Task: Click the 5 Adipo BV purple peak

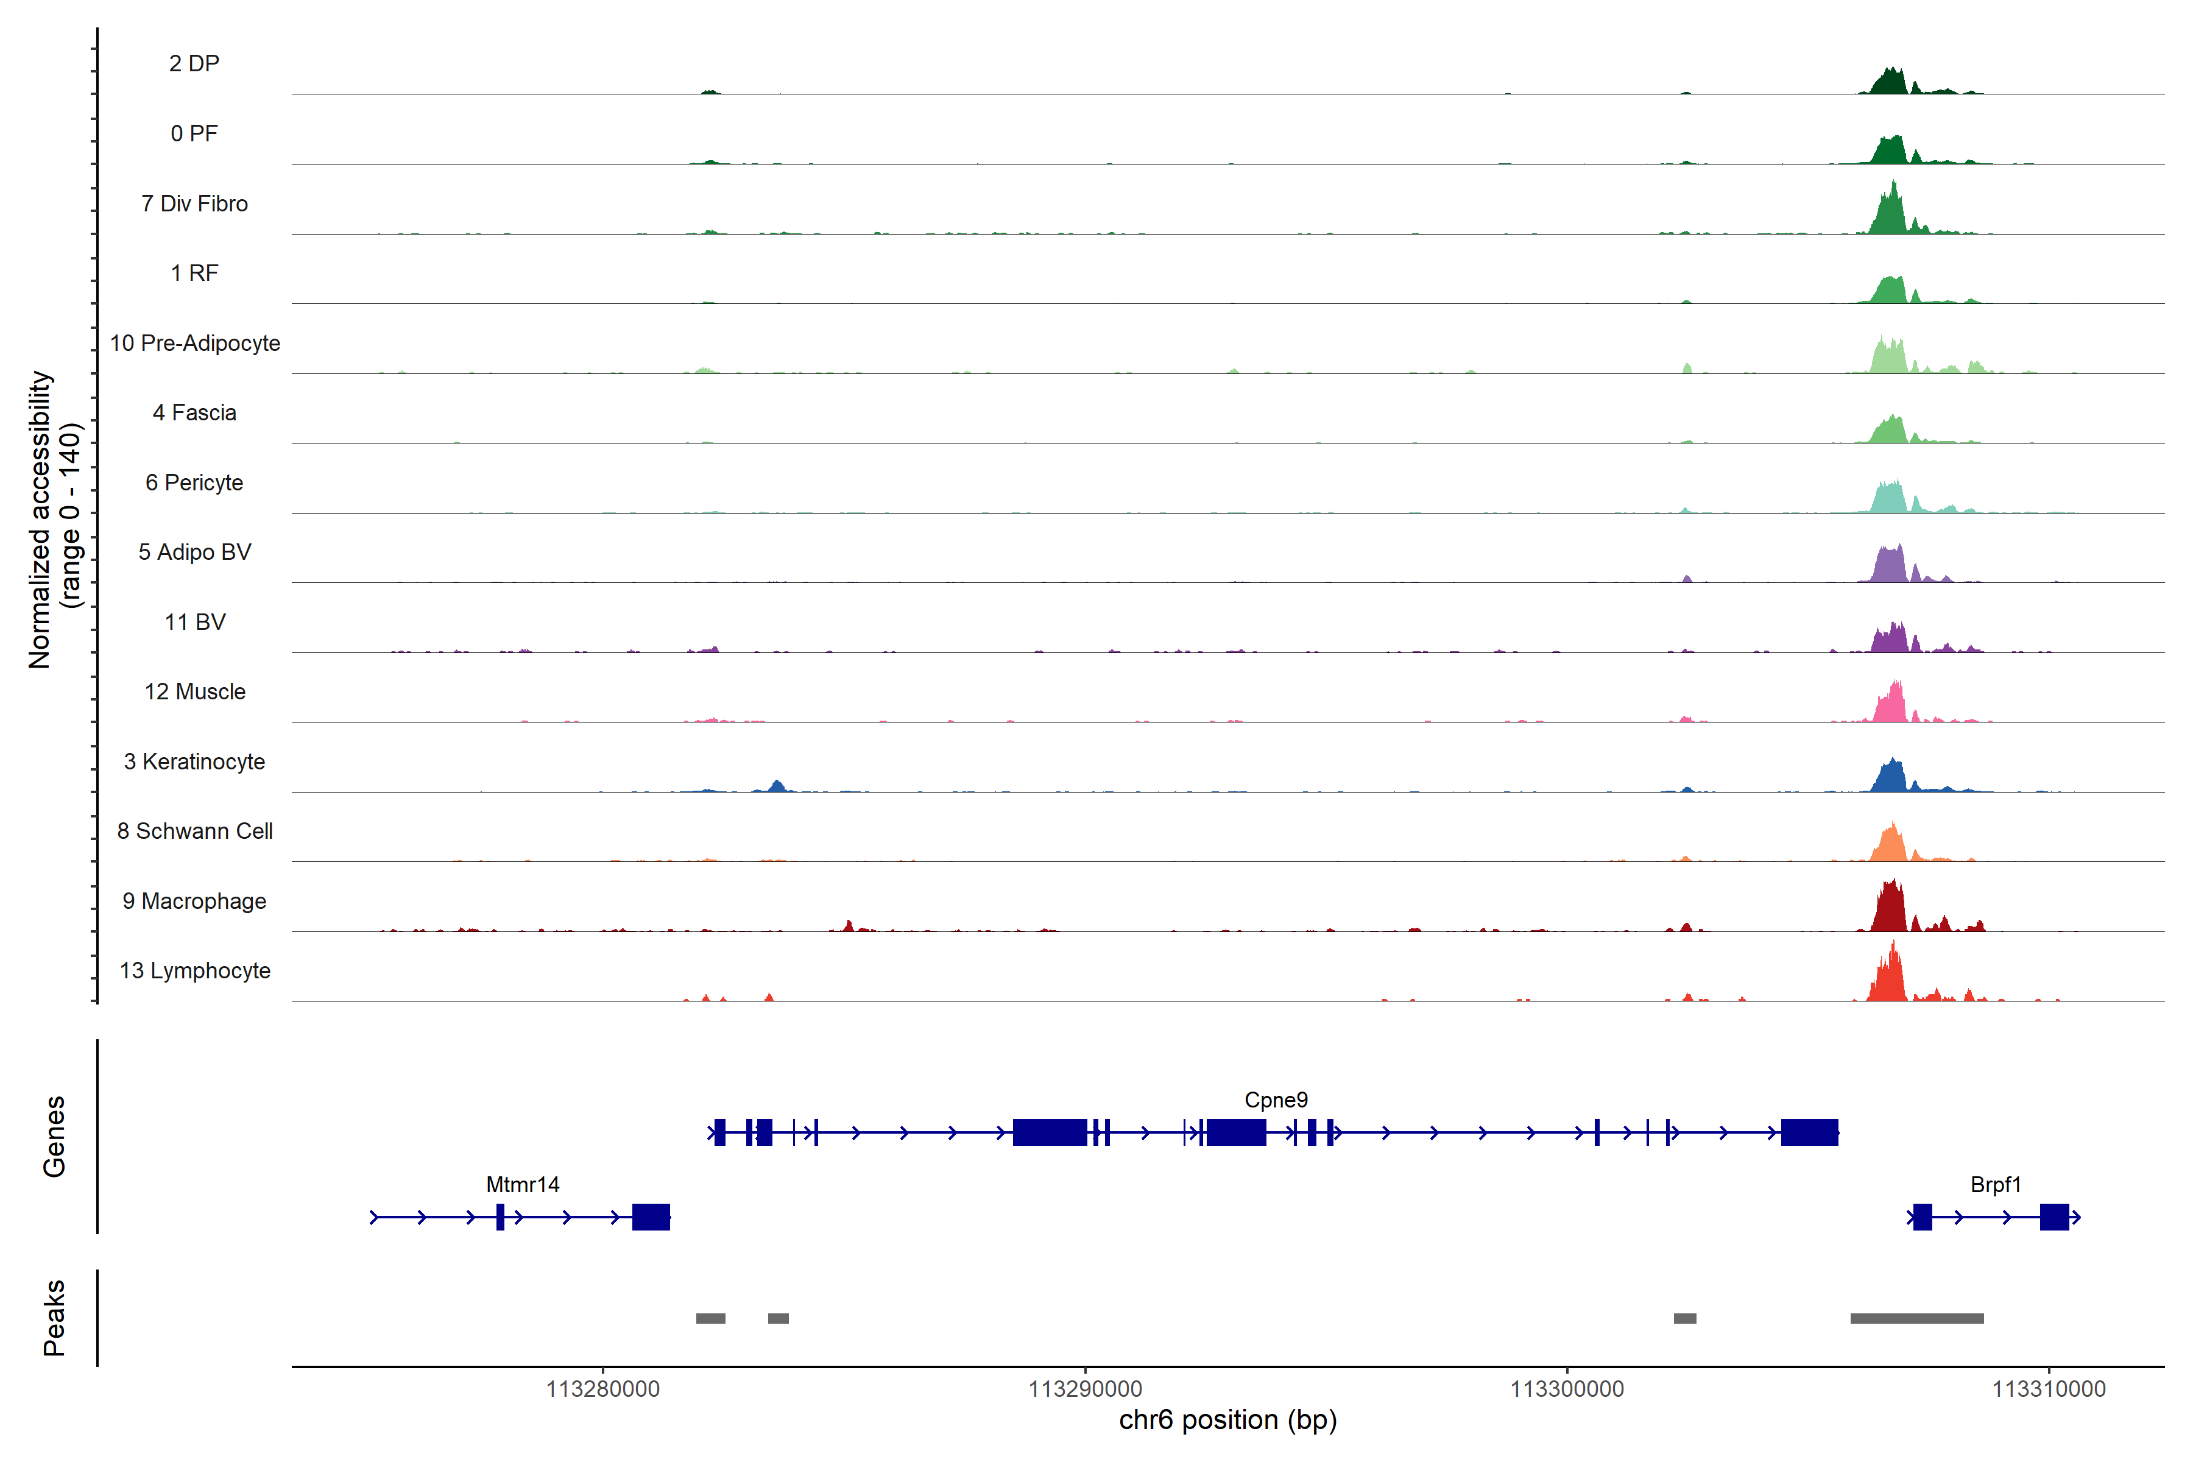Action: (x=1890, y=566)
